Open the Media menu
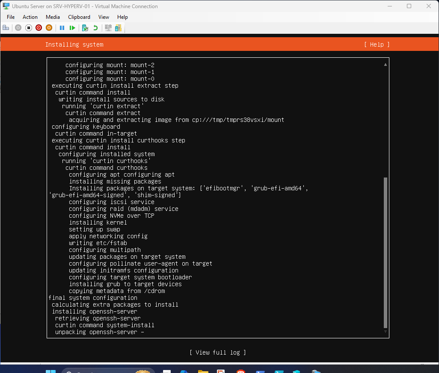Screen dimensions: 439x373 click(53, 17)
